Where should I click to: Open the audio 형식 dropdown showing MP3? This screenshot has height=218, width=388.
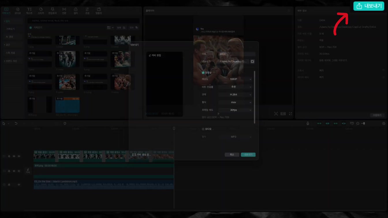[x=235, y=137]
